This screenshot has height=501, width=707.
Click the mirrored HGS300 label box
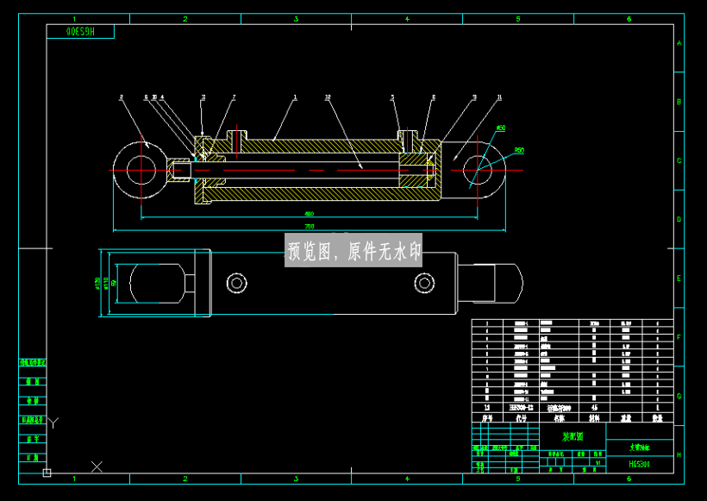(x=80, y=32)
